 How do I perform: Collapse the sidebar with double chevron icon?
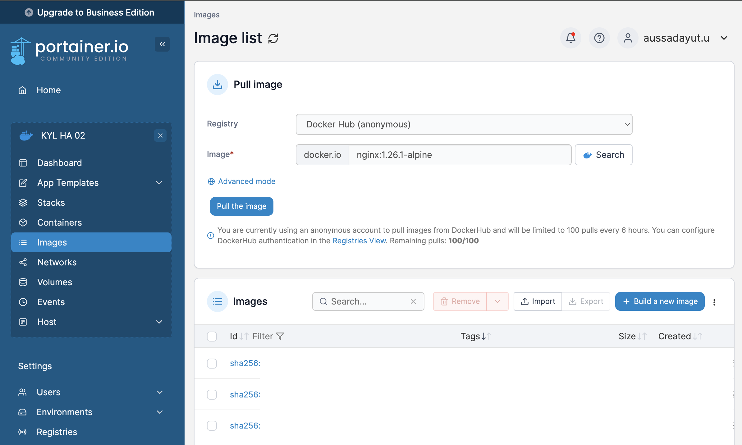pos(162,44)
